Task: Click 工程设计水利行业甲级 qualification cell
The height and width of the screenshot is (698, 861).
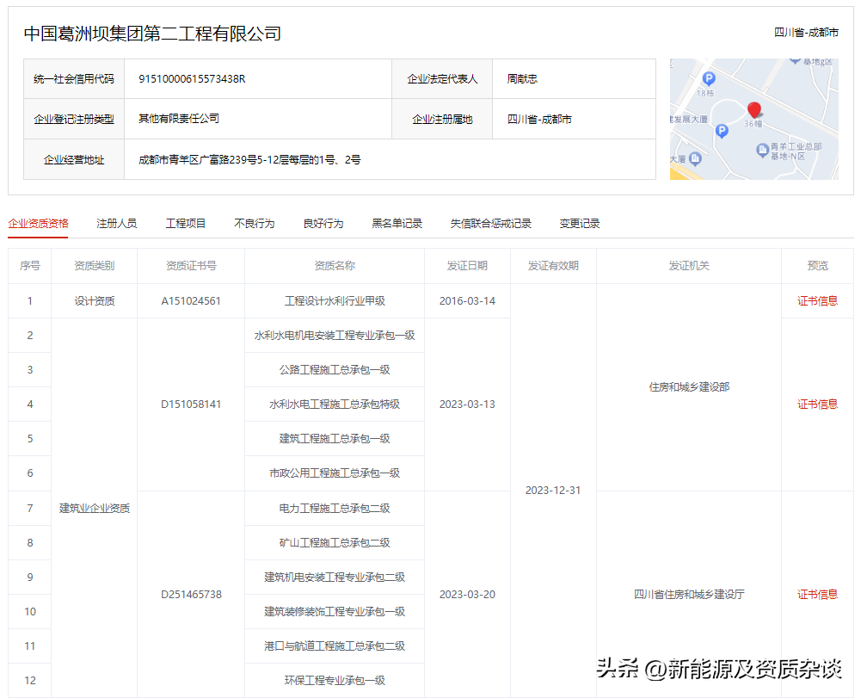Action: point(335,300)
